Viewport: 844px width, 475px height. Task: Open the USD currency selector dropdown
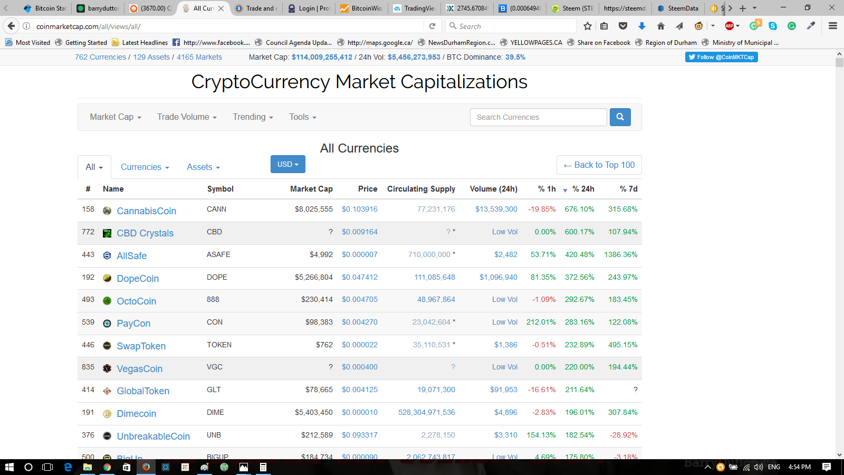click(288, 164)
